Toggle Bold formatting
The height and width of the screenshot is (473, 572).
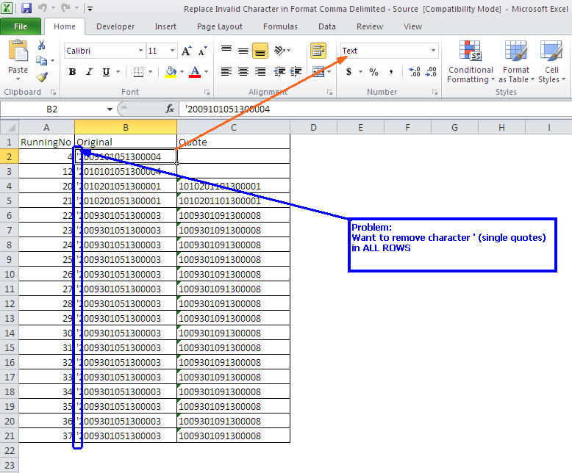pyautogui.click(x=72, y=72)
